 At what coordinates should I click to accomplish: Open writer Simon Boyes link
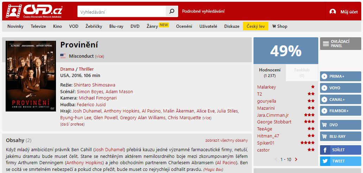90,91
